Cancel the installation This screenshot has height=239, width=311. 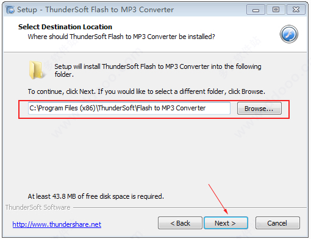(x=277, y=223)
